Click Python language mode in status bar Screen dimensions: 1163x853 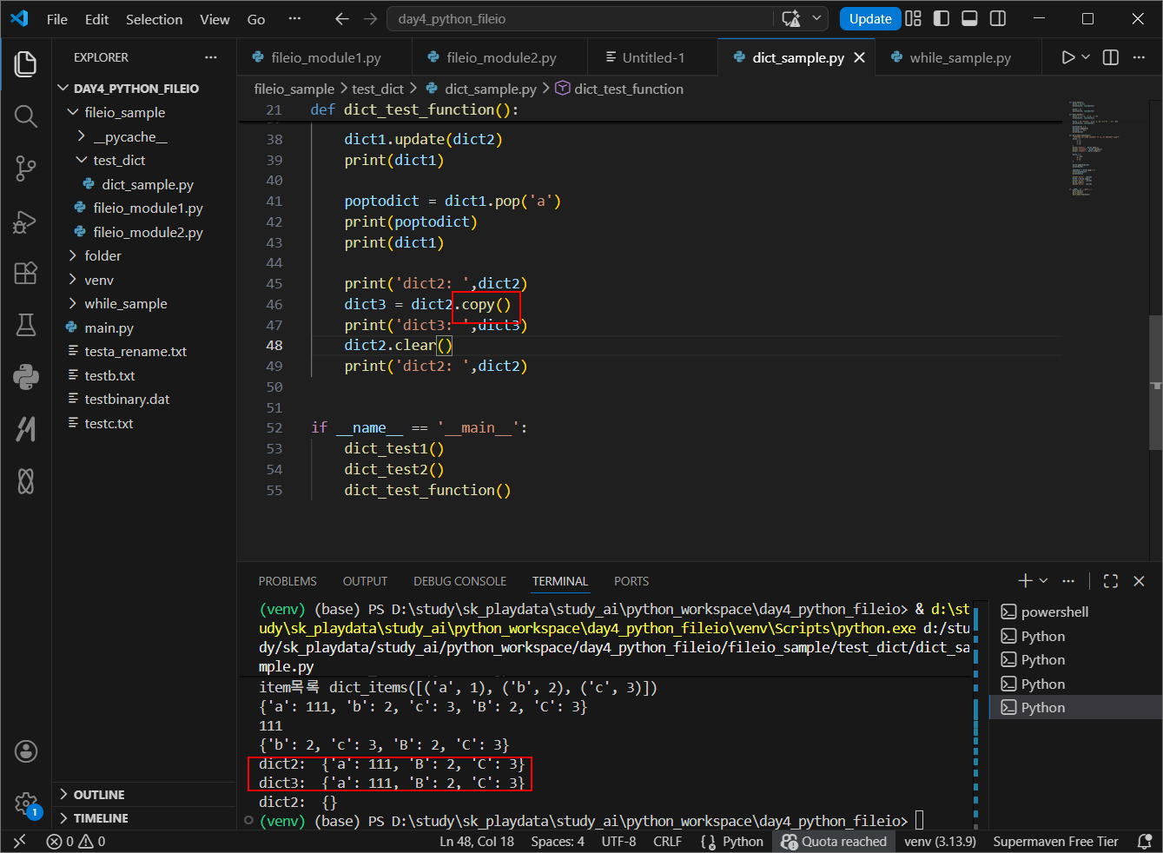click(x=743, y=841)
